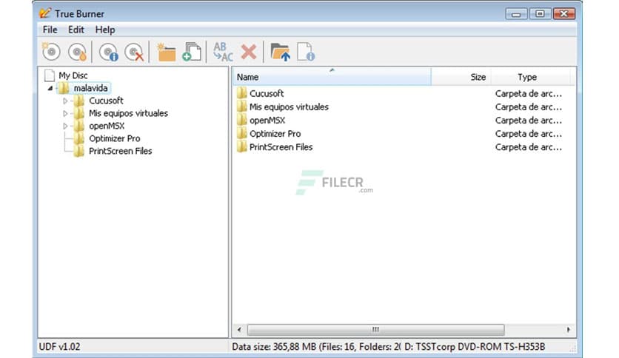This screenshot has width=619, height=358.
Task: Click the Rename AB-AC icon
Action: point(223,52)
